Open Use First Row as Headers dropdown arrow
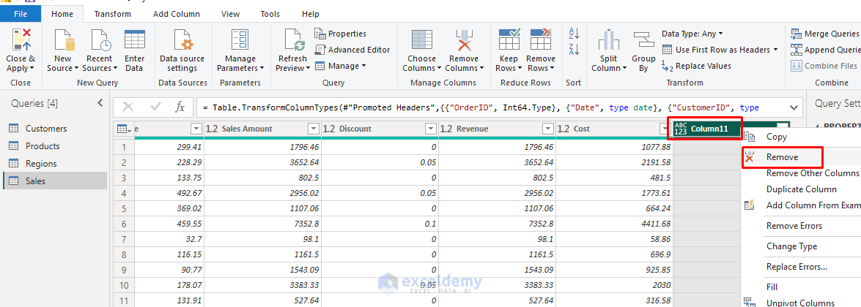The height and width of the screenshot is (307, 861). click(x=775, y=50)
